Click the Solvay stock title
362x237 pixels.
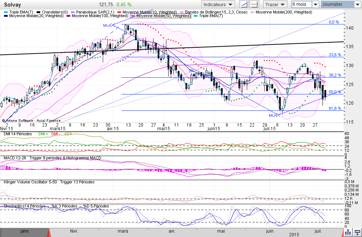[x=12, y=5]
